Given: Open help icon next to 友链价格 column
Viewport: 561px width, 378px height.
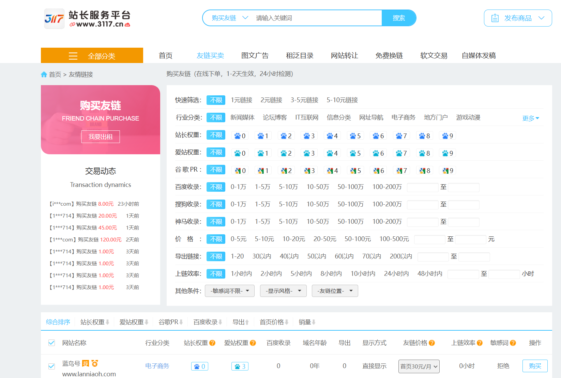Looking at the screenshot, I should [x=431, y=343].
